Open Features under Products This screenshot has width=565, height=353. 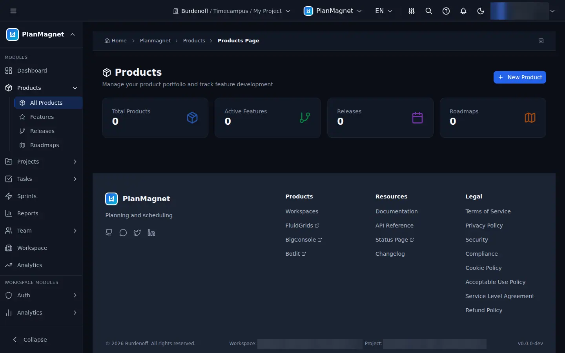click(x=48, y=117)
